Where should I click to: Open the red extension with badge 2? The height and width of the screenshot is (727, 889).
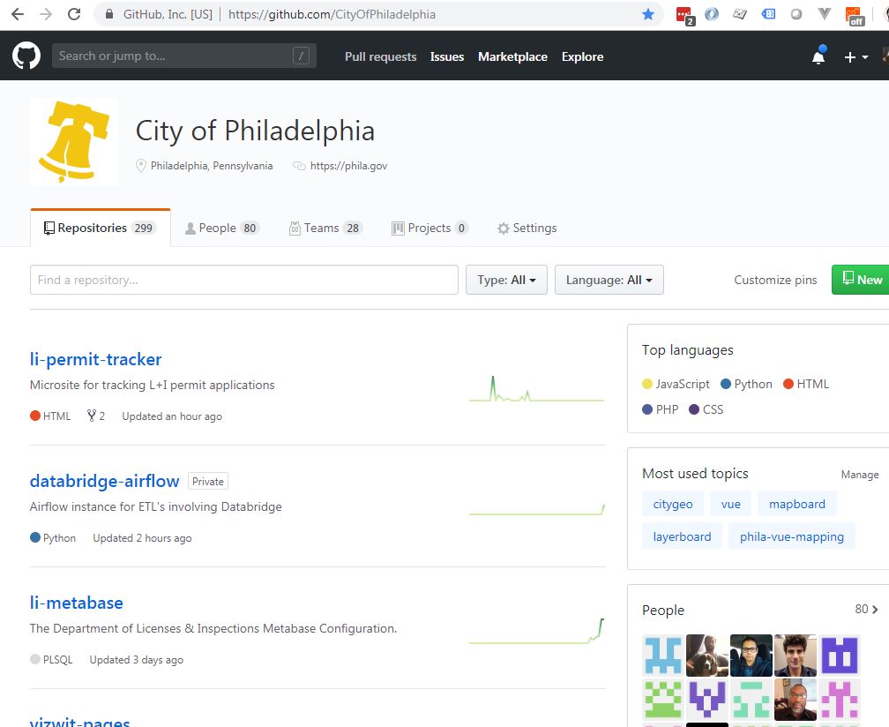tap(684, 15)
